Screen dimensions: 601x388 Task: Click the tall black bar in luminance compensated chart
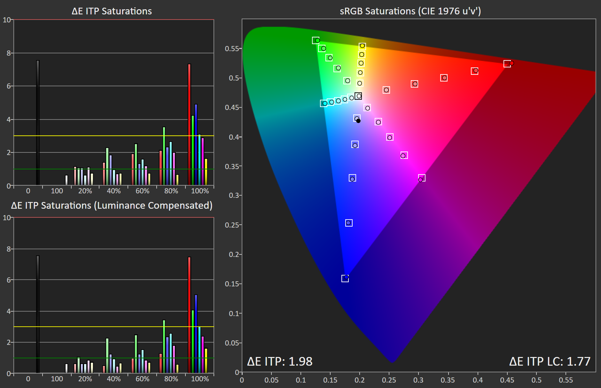point(38,314)
